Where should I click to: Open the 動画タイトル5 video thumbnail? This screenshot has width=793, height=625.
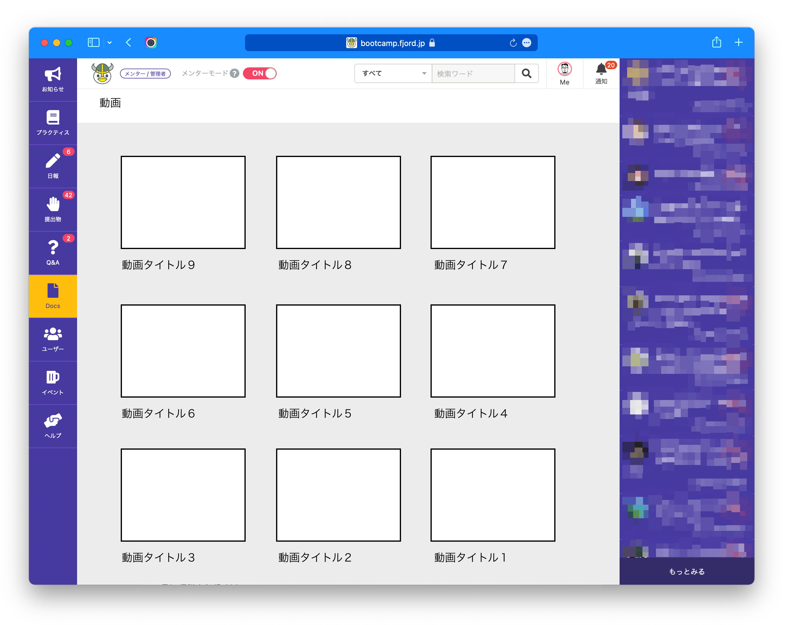pyautogui.click(x=338, y=351)
